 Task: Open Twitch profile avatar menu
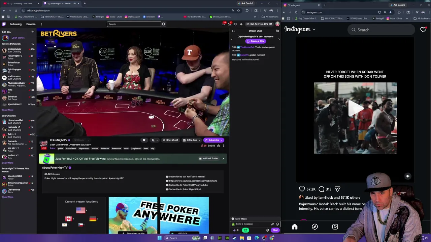click(277, 24)
